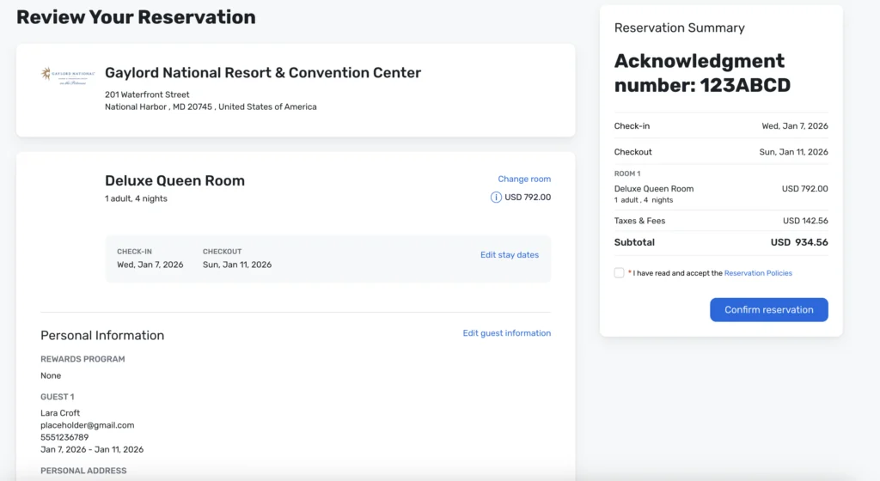This screenshot has height=481, width=880.
Task: Click the Personal Information section heading
Action: tap(102, 335)
